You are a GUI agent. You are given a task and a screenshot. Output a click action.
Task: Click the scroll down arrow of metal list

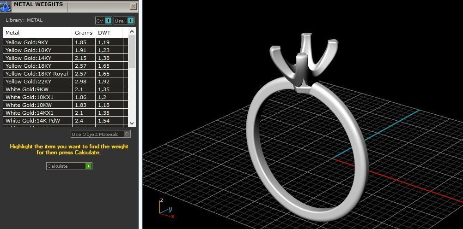coord(132,123)
